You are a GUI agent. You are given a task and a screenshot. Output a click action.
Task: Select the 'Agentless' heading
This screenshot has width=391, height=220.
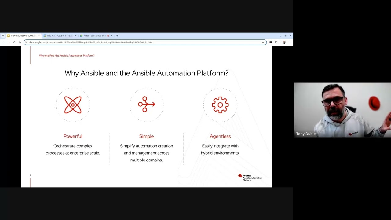(220, 136)
